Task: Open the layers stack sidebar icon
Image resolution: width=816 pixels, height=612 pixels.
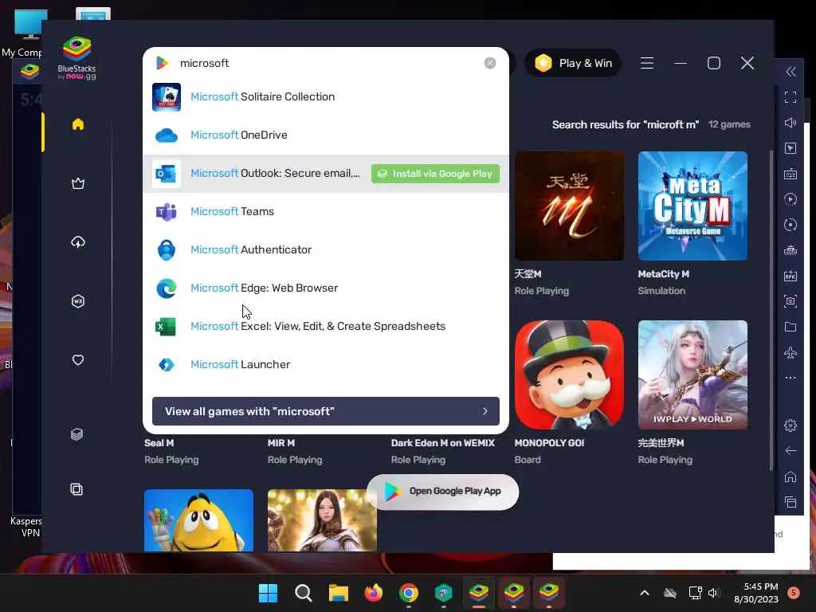Action: [77, 434]
